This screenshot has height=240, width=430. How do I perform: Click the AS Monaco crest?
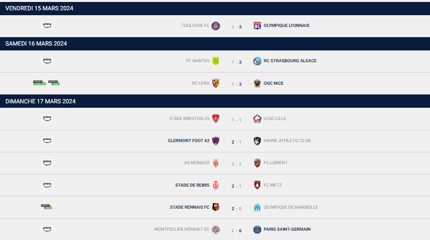tap(216, 163)
